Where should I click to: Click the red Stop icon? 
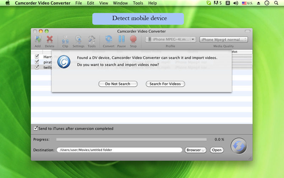(133, 39)
